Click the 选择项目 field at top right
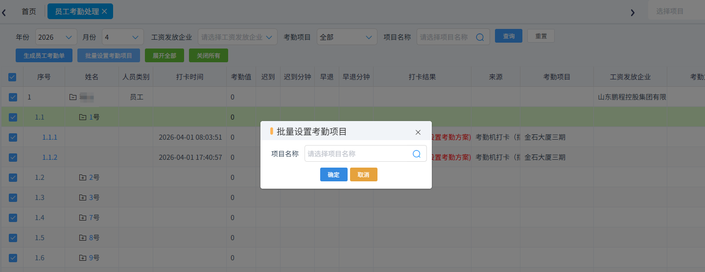The height and width of the screenshot is (272, 705). pos(677,11)
